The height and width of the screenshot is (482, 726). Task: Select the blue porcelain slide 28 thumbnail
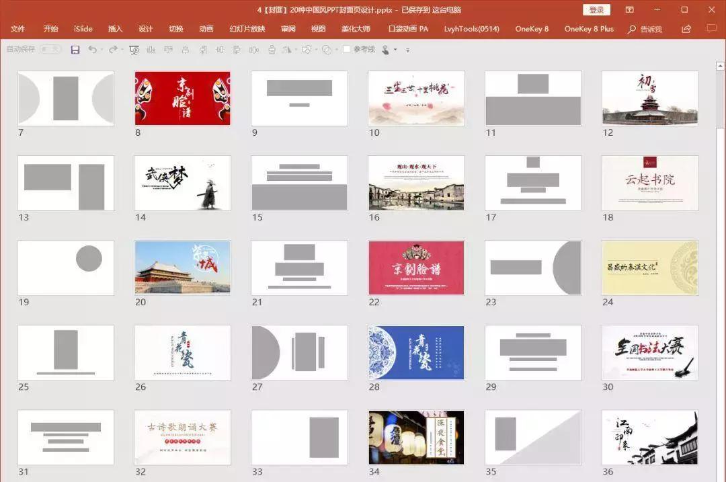(416, 352)
